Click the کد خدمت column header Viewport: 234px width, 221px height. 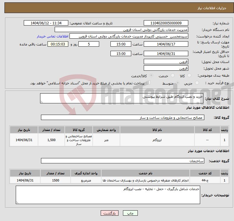tap(205, 173)
